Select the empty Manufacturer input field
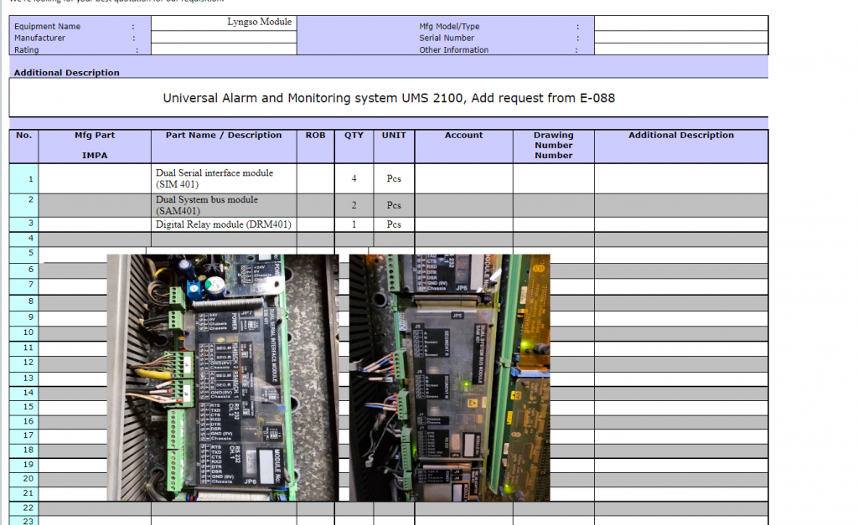The image size is (858, 525). tap(224, 38)
